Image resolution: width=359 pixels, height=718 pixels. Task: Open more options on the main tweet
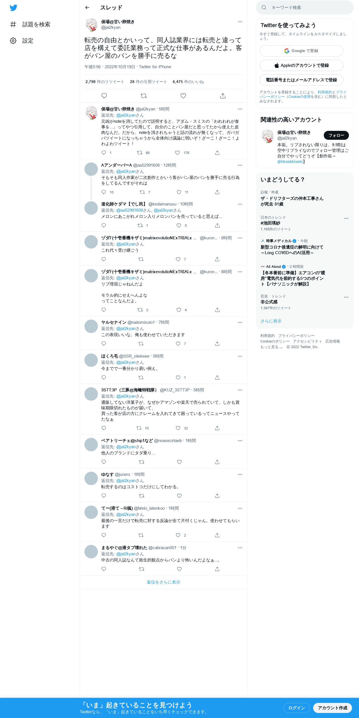pos(240,22)
